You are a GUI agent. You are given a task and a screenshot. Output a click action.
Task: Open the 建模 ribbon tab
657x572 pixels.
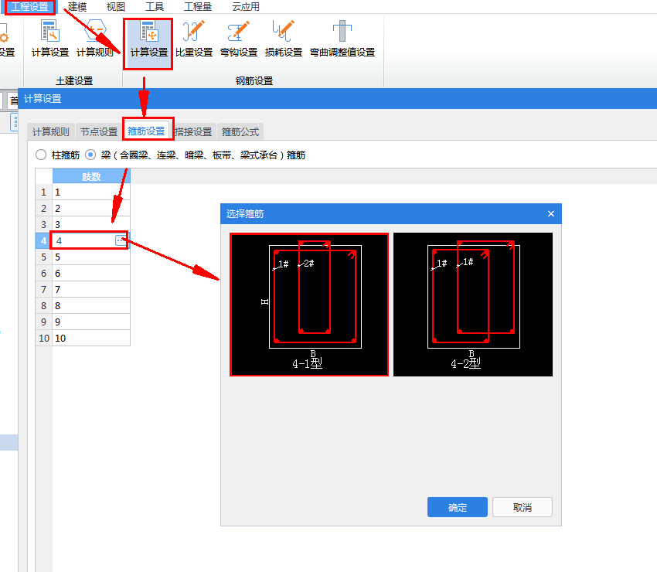[77, 7]
